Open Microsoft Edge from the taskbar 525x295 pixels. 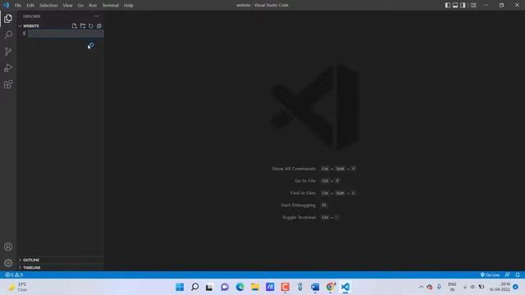point(240,287)
